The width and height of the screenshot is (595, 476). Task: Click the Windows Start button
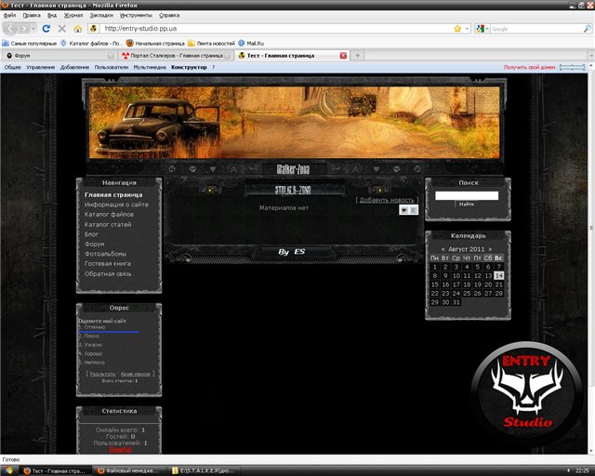coord(8,470)
